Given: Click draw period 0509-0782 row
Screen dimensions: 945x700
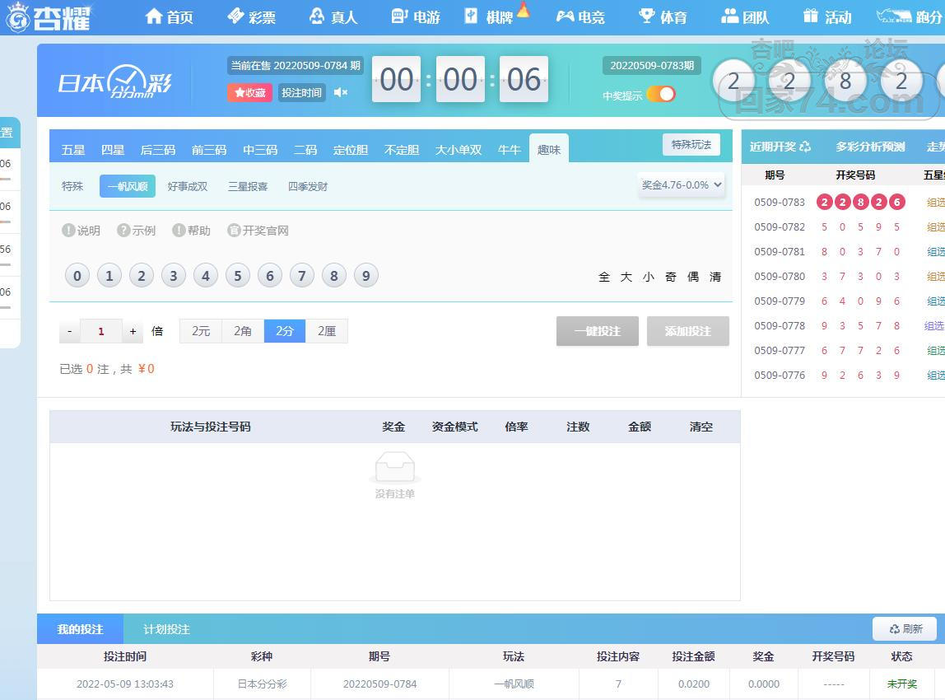Looking at the screenshot, I should (x=843, y=226).
